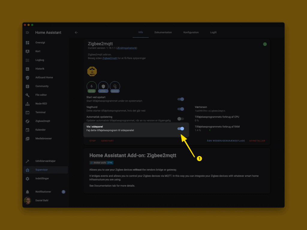
Task: Toggle Start ved opstart switch
Action: (x=180, y=99)
